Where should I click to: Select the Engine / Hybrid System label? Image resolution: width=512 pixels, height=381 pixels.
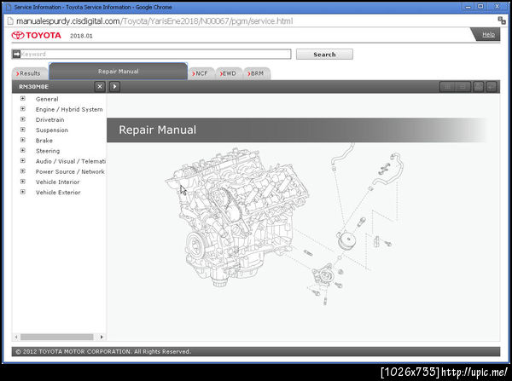point(69,110)
